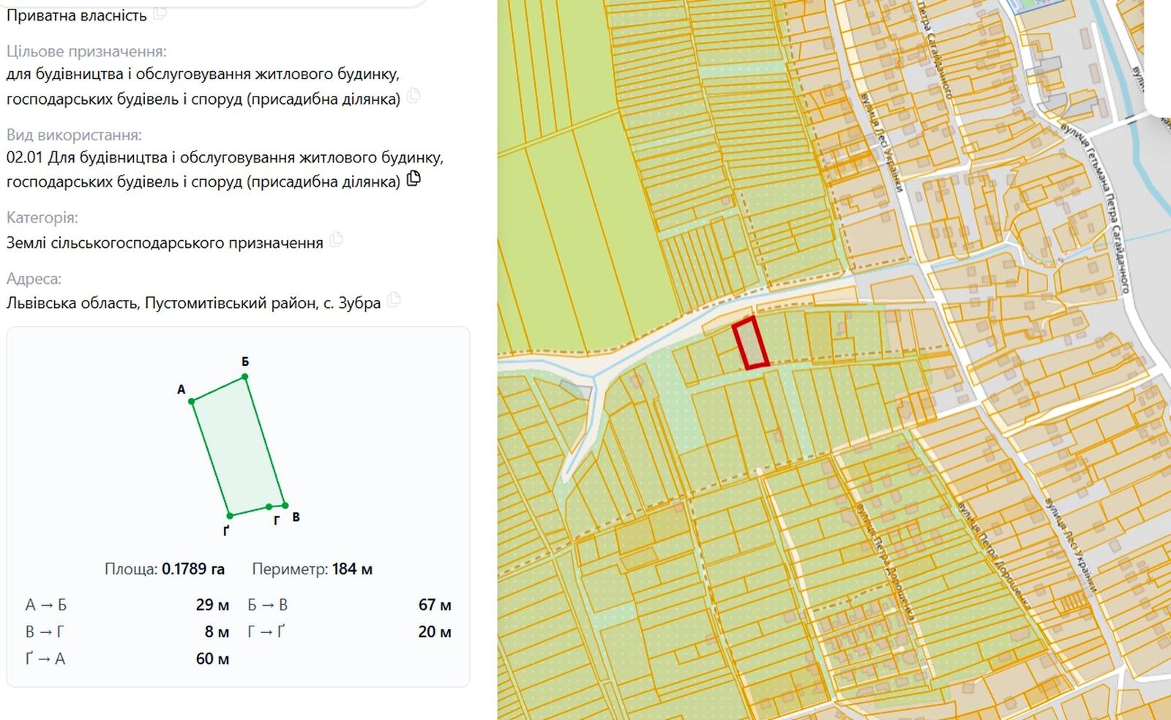Copy the Категорія land category value
The height and width of the screenshot is (720, 1171).
point(336,239)
